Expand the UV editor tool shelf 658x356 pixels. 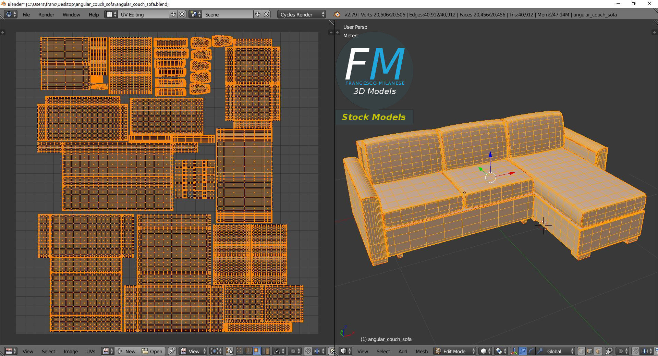(2, 33)
